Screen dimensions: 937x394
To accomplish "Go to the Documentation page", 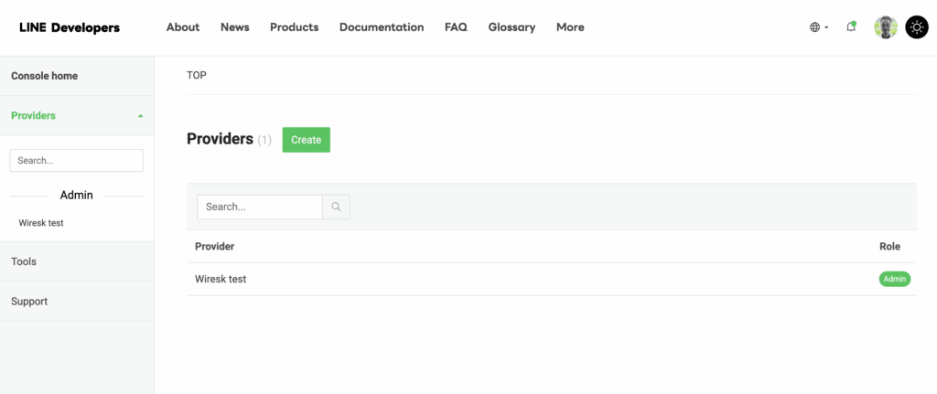I will (x=382, y=27).
